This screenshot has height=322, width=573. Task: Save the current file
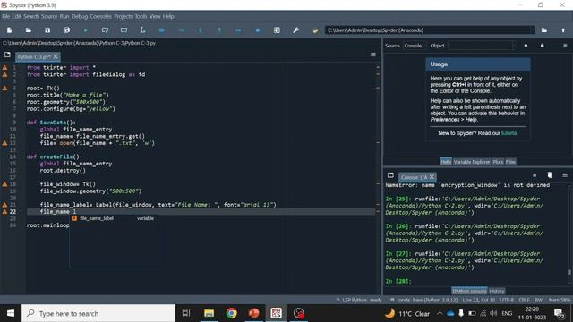[x=47, y=30]
